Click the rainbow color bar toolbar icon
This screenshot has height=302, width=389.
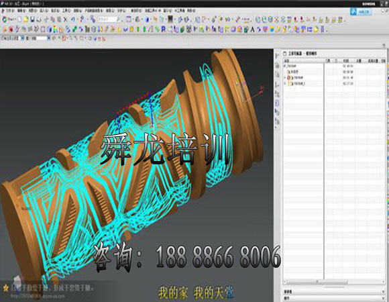tap(55, 30)
